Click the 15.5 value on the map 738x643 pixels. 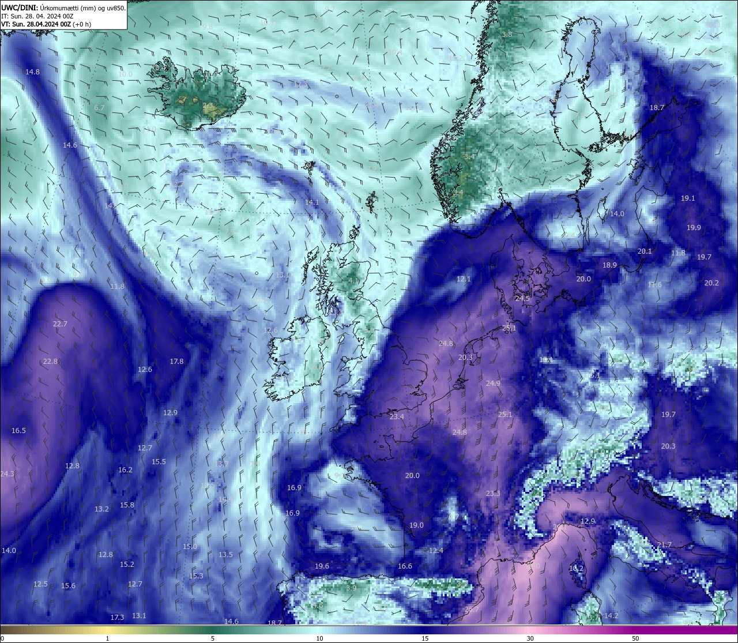click(x=159, y=462)
